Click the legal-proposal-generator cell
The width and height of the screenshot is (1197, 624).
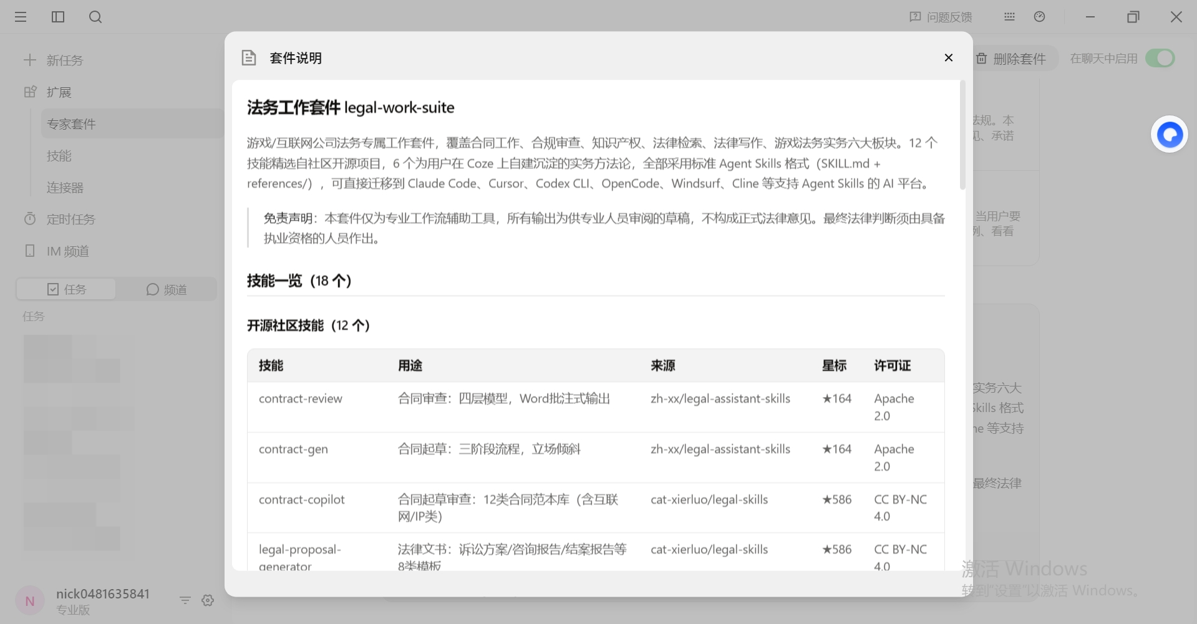click(300, 558)
